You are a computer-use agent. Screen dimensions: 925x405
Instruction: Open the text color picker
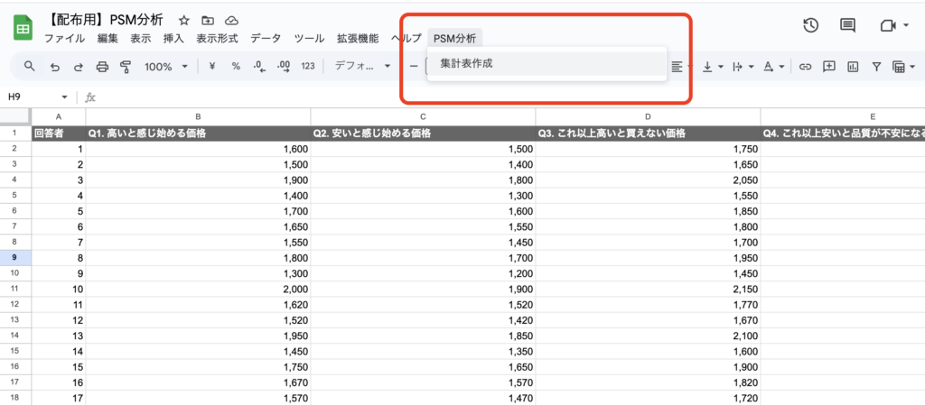771,67
